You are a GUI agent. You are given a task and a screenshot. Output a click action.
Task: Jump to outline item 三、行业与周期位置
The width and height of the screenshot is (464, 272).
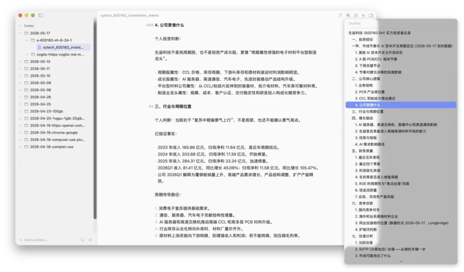[x=367, y=112]
